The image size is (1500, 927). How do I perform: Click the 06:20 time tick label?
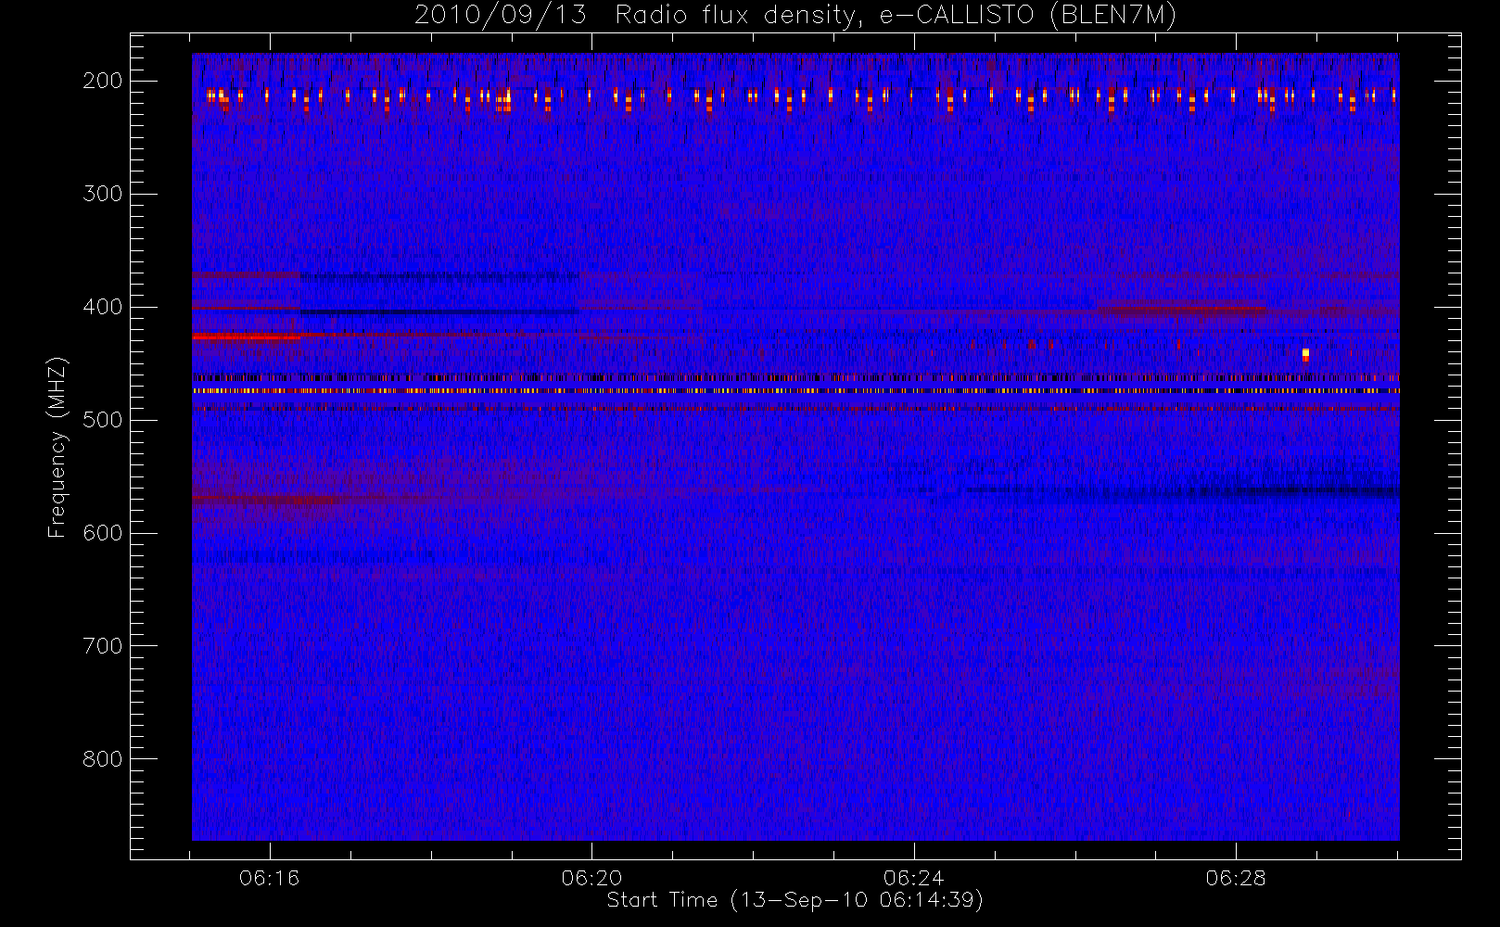(x=591, y=878)
